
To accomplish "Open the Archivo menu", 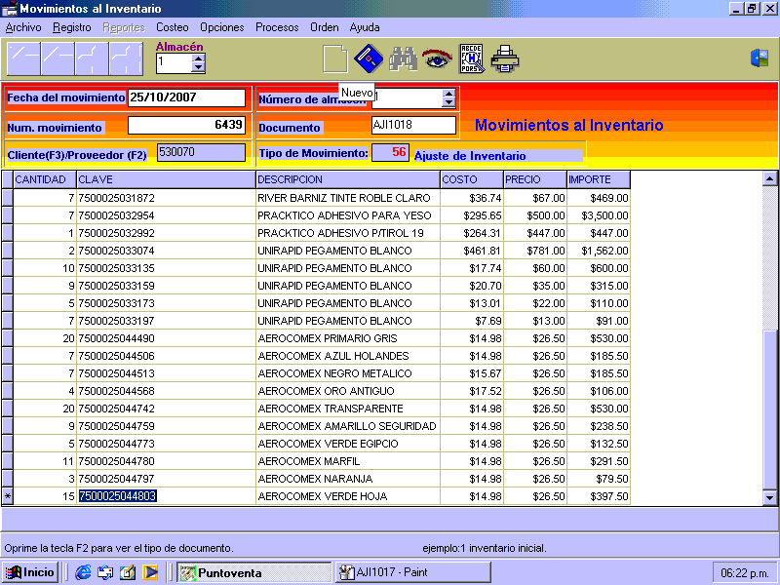I will tap(23, 27).
